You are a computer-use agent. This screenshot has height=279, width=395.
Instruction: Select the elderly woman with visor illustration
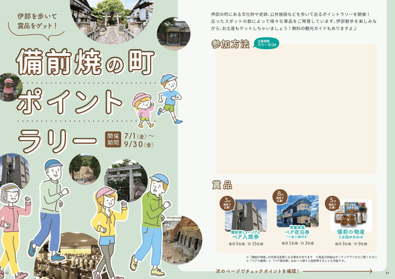pos(14,230)
